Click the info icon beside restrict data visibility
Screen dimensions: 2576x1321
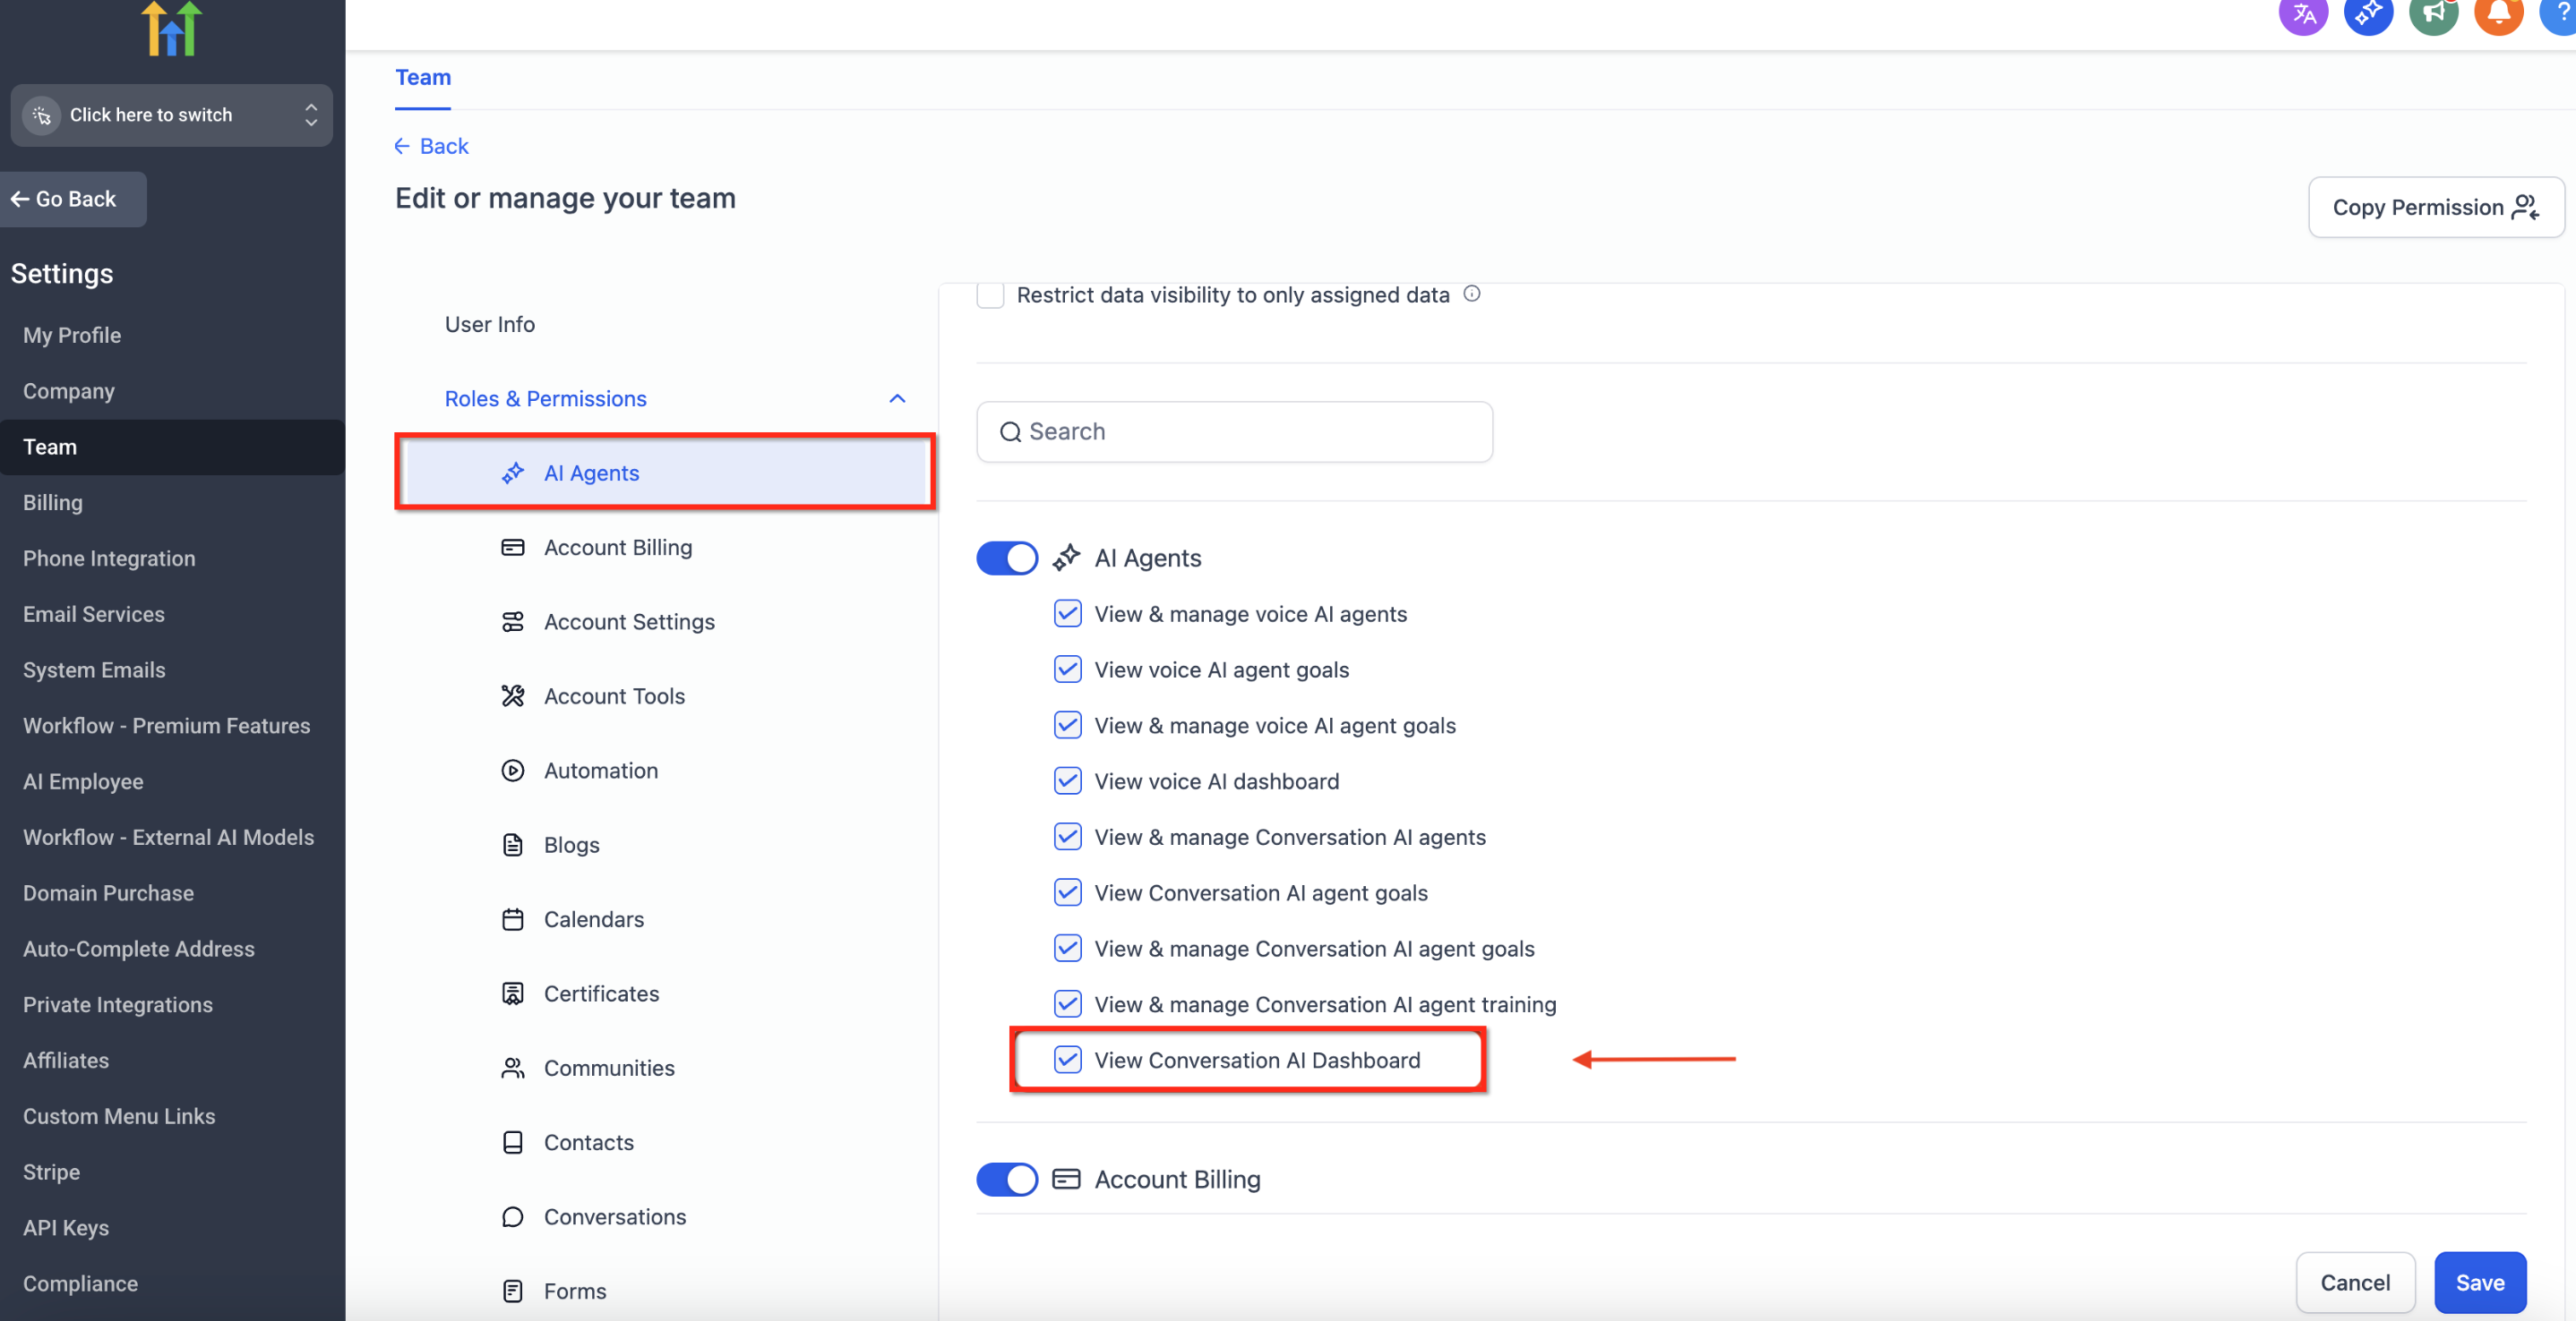(x=1471, y=294)
